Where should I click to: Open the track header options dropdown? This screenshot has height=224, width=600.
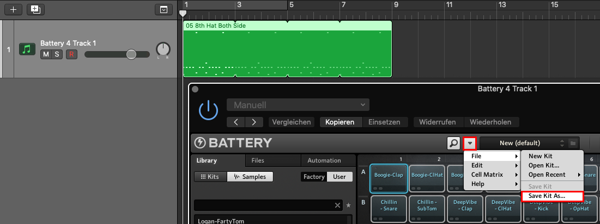tap(164, 10)
